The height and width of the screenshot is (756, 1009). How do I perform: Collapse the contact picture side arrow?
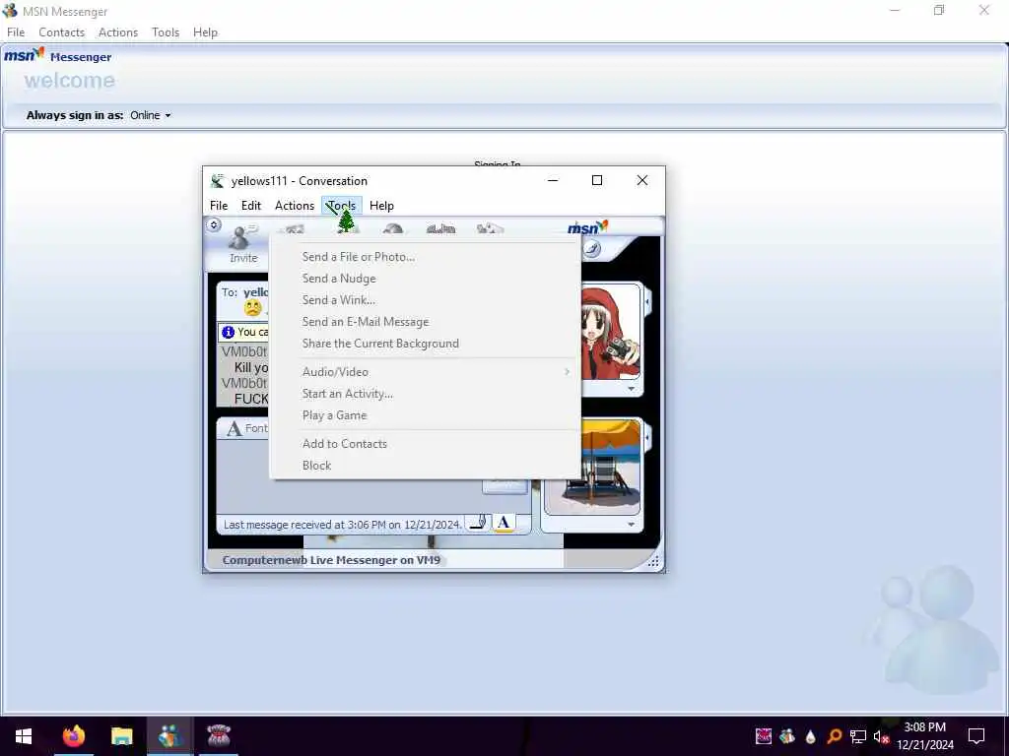(x=647, y=301)
